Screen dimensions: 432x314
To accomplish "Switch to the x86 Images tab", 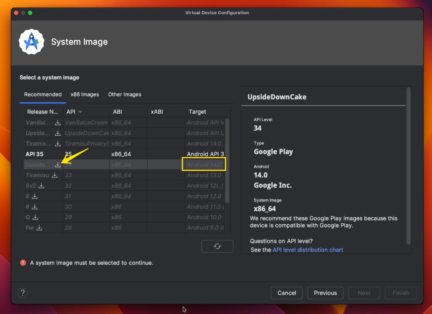I will tap(84, 94).
